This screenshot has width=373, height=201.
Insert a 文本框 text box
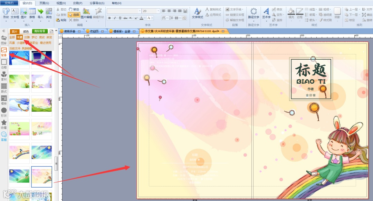(15, 13)
